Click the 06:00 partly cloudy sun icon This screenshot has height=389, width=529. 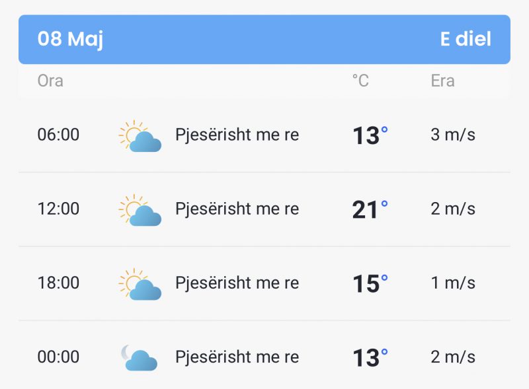coord(140,136)
